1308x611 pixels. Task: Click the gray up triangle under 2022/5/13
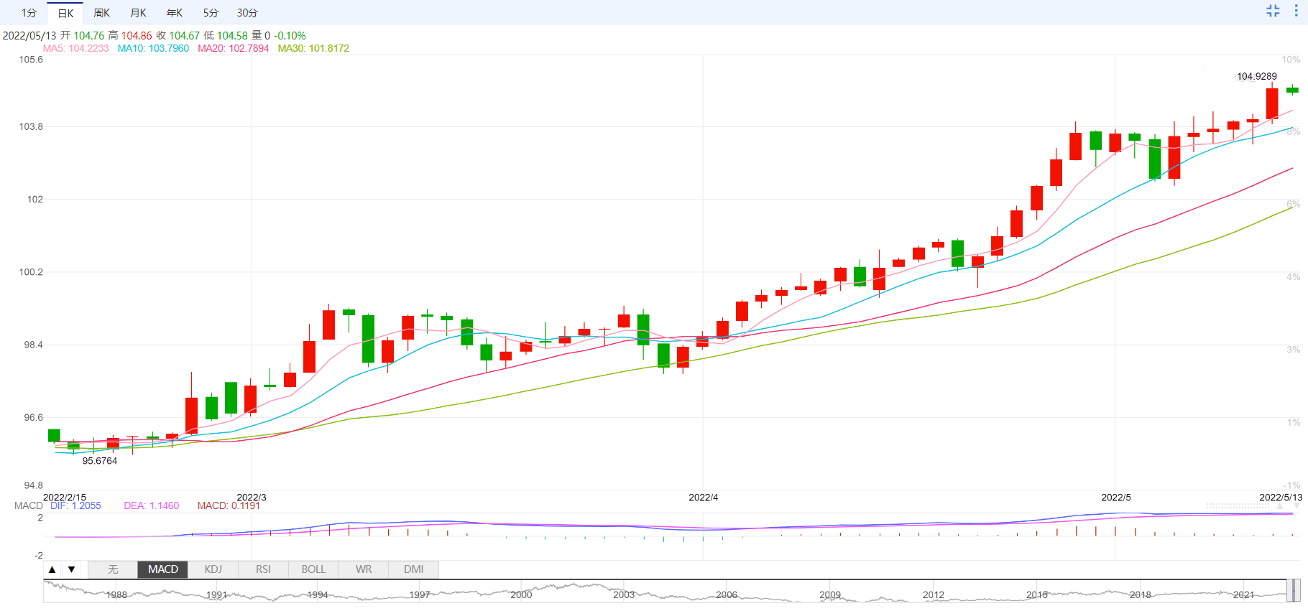(x=1280, y=506)
